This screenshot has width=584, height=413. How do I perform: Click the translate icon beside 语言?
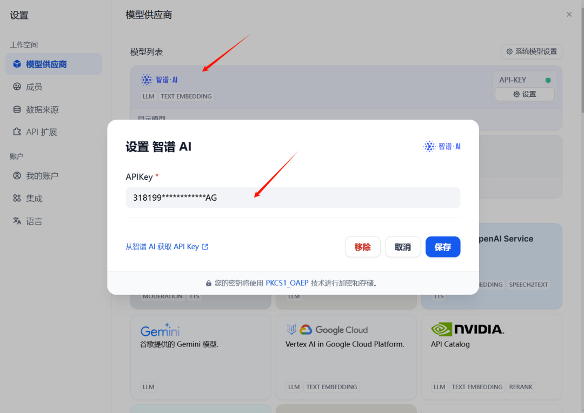[x=17, y=221]
